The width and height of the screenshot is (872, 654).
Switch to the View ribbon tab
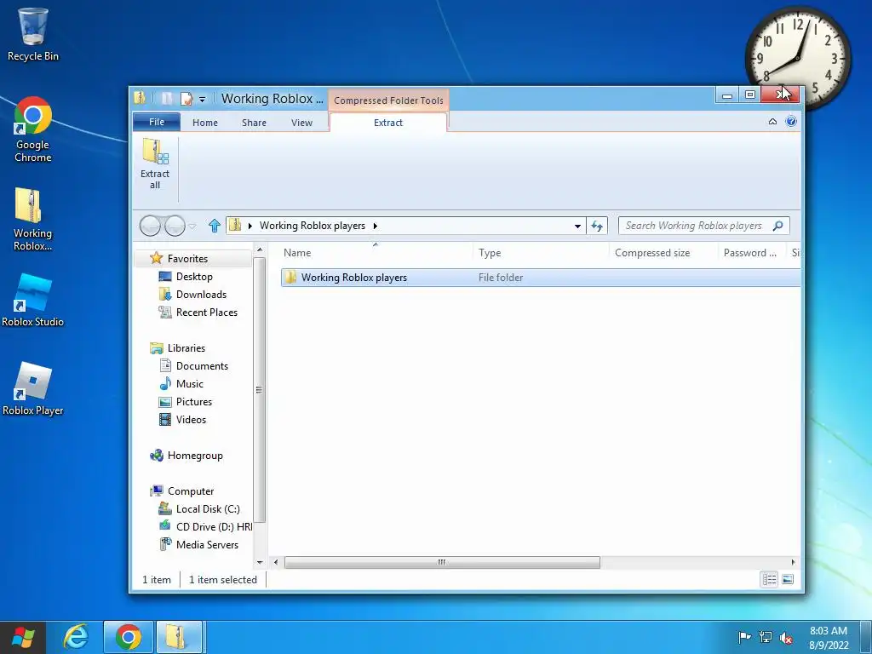(302, 123)
